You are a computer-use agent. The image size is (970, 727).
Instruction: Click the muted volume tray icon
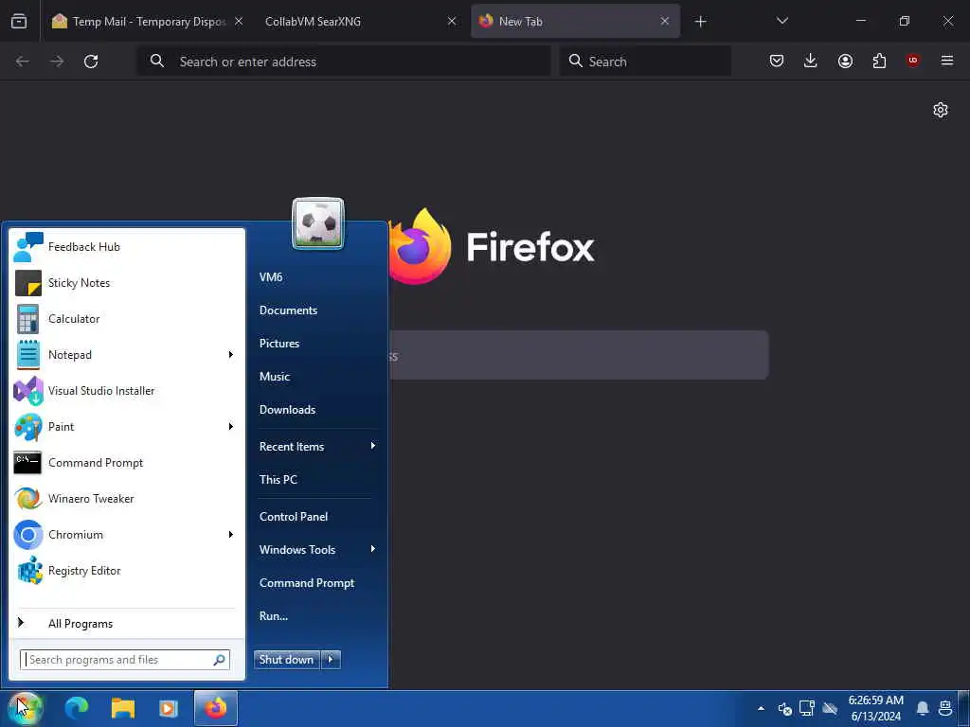click(785, 708)
